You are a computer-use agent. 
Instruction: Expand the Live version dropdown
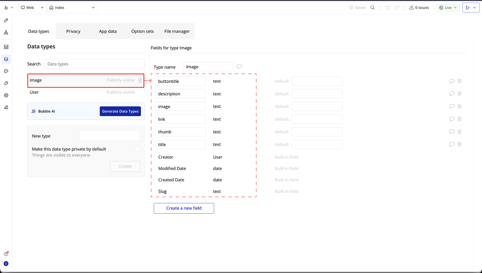pyautogui.click(x=448, y=8)
